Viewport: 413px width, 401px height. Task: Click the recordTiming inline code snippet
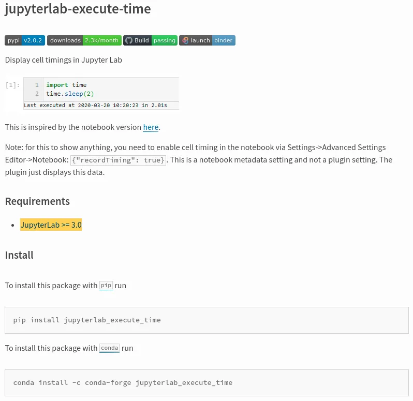pos(119,160)
